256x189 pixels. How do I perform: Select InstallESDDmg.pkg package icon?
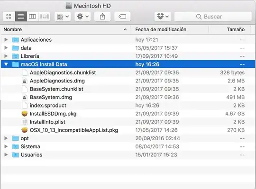[25, 114]
